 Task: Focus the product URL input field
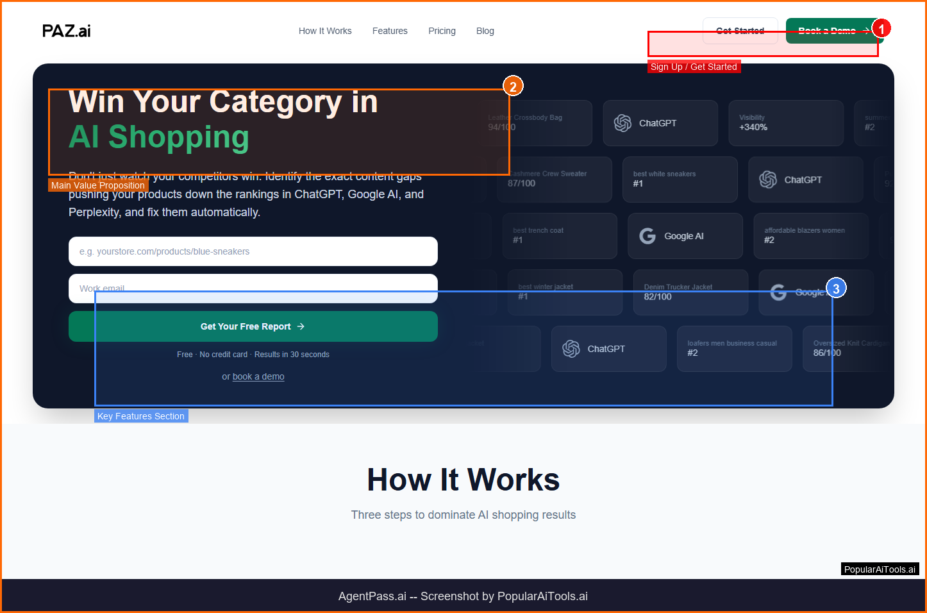253,251
